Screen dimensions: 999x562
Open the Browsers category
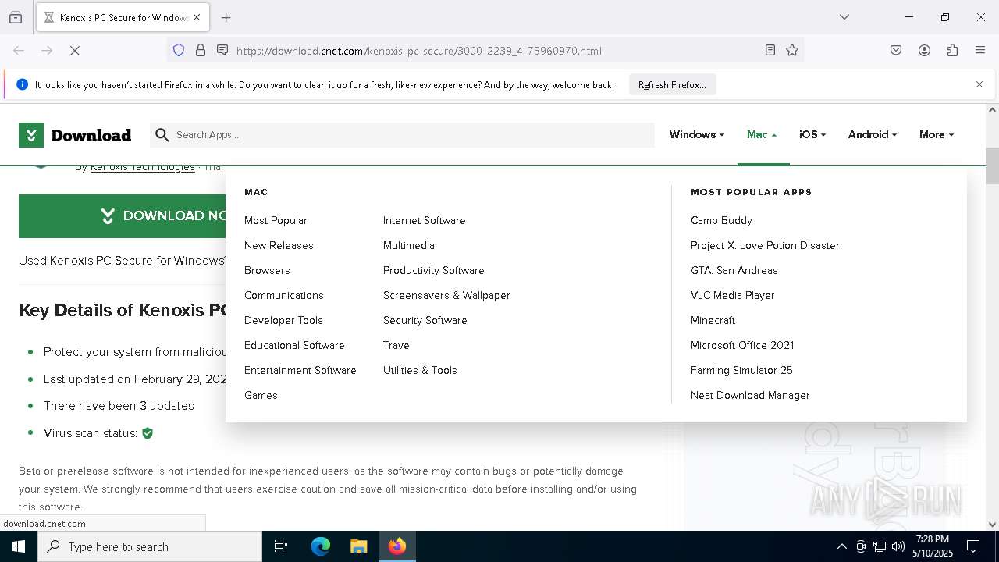pyautogui.click(x=267, y=270)
